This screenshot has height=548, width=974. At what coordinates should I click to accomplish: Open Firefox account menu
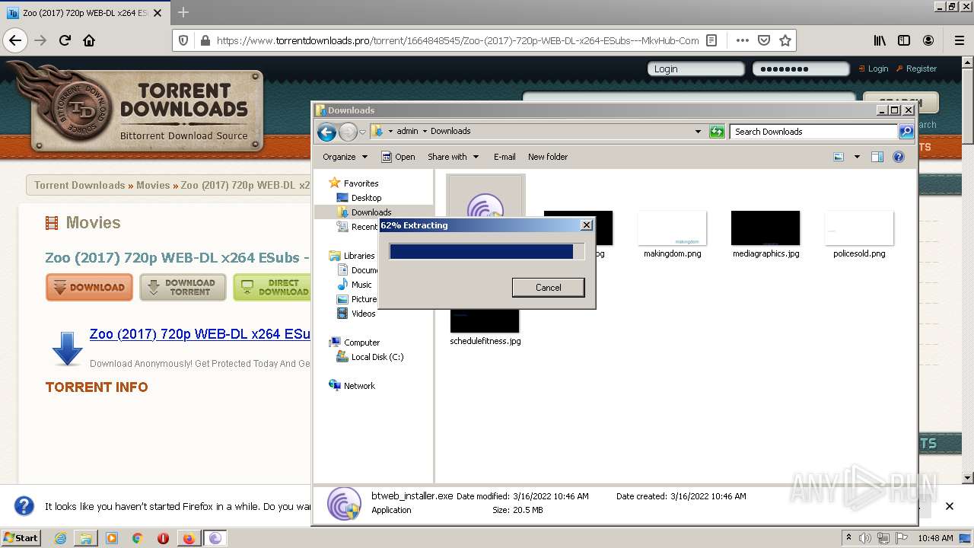coord(928,40)
